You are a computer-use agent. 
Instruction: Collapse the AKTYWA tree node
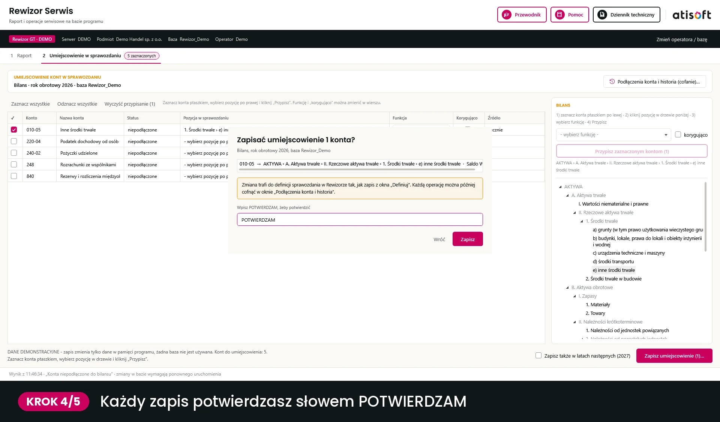point(561,187)
